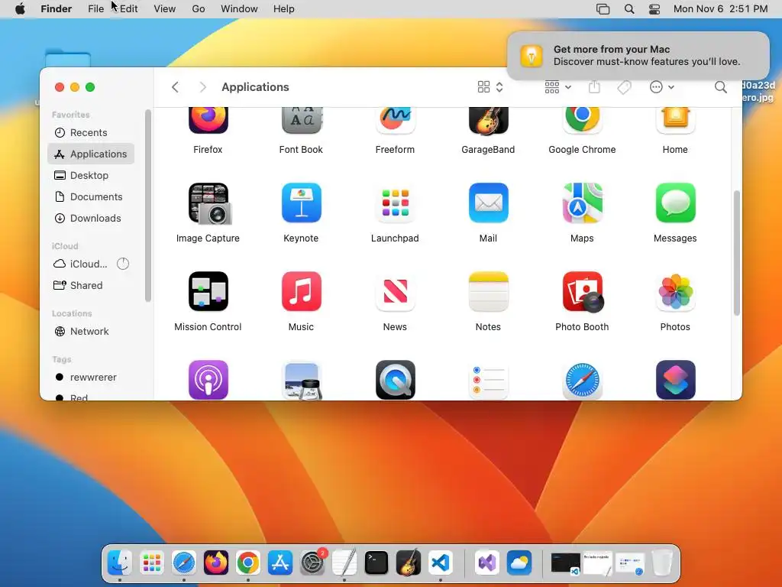Select the Photo Booth app icon
This screenshot has width=782, height=587.
pyautogui.click(x=583, y=292)
